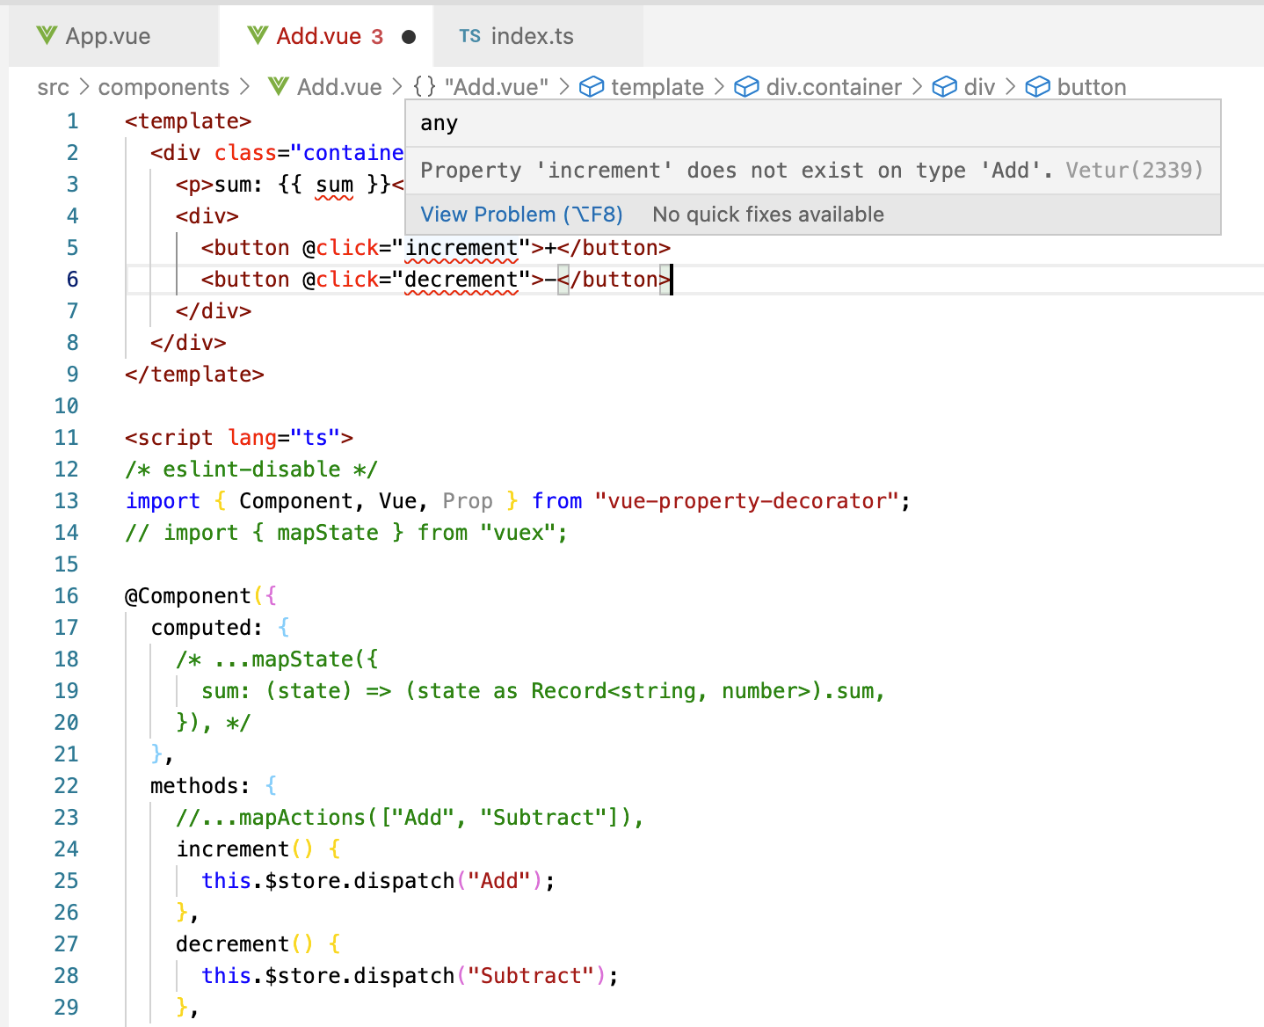The height and width of the screenshot is (1027, 1264).
Task: Click the "Add" dispatch string
Action: 499,881
